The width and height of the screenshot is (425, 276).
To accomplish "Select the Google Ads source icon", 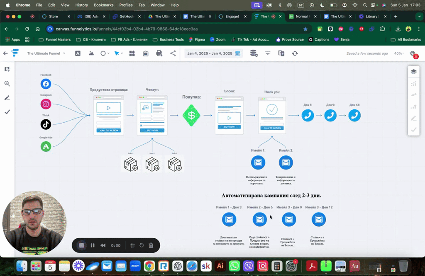I will pos(46,146).
